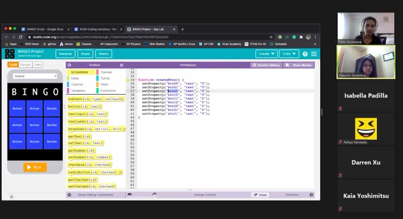Collapse the Toolbox with the arrow icon
The image size is (403, 219).
point(69,65)
